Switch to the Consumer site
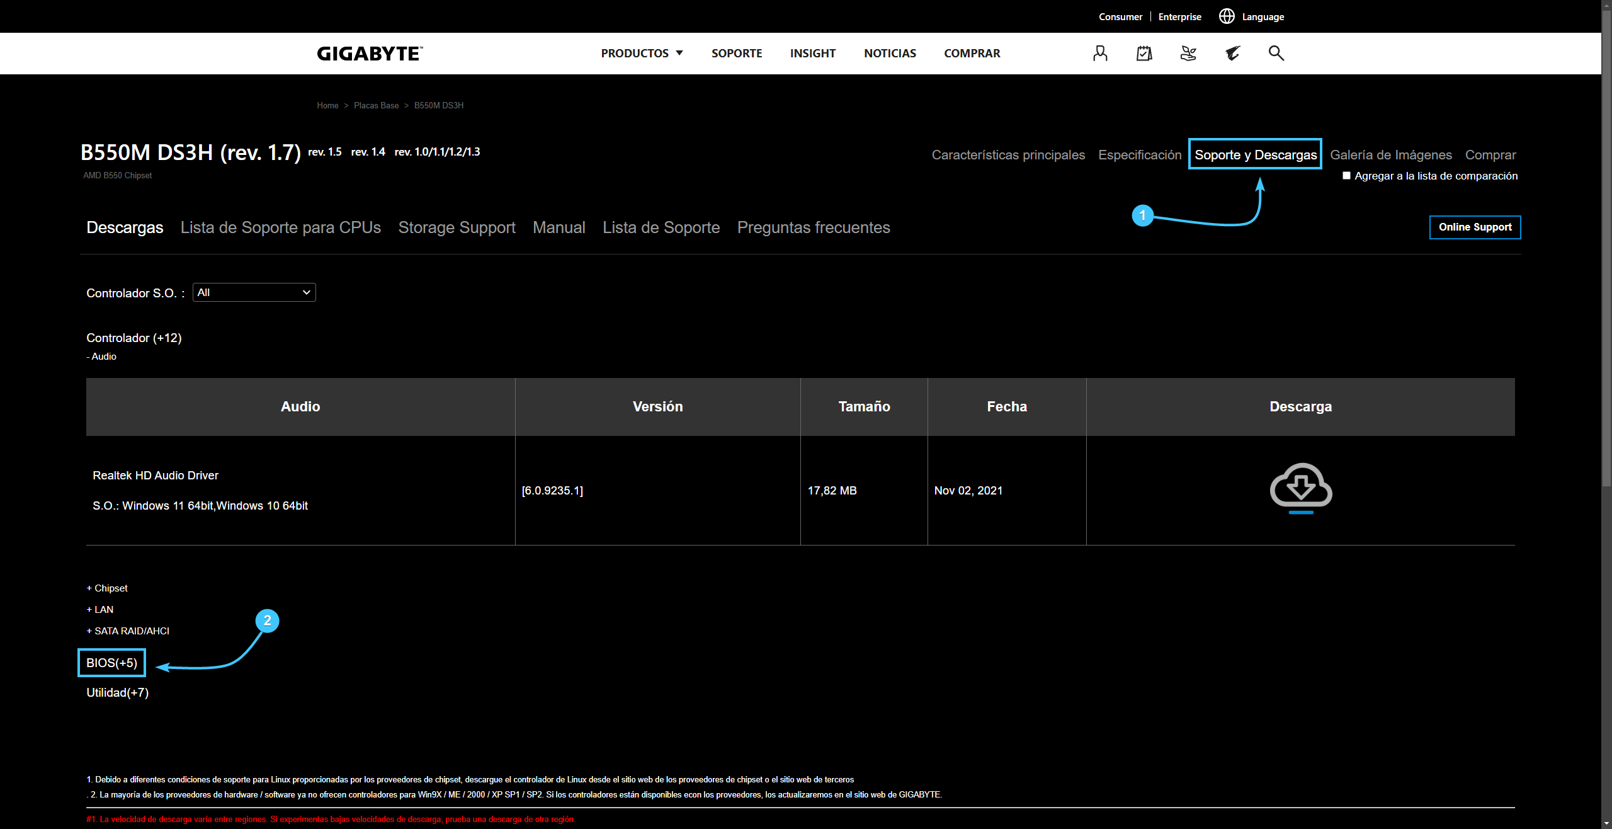 1120,17
